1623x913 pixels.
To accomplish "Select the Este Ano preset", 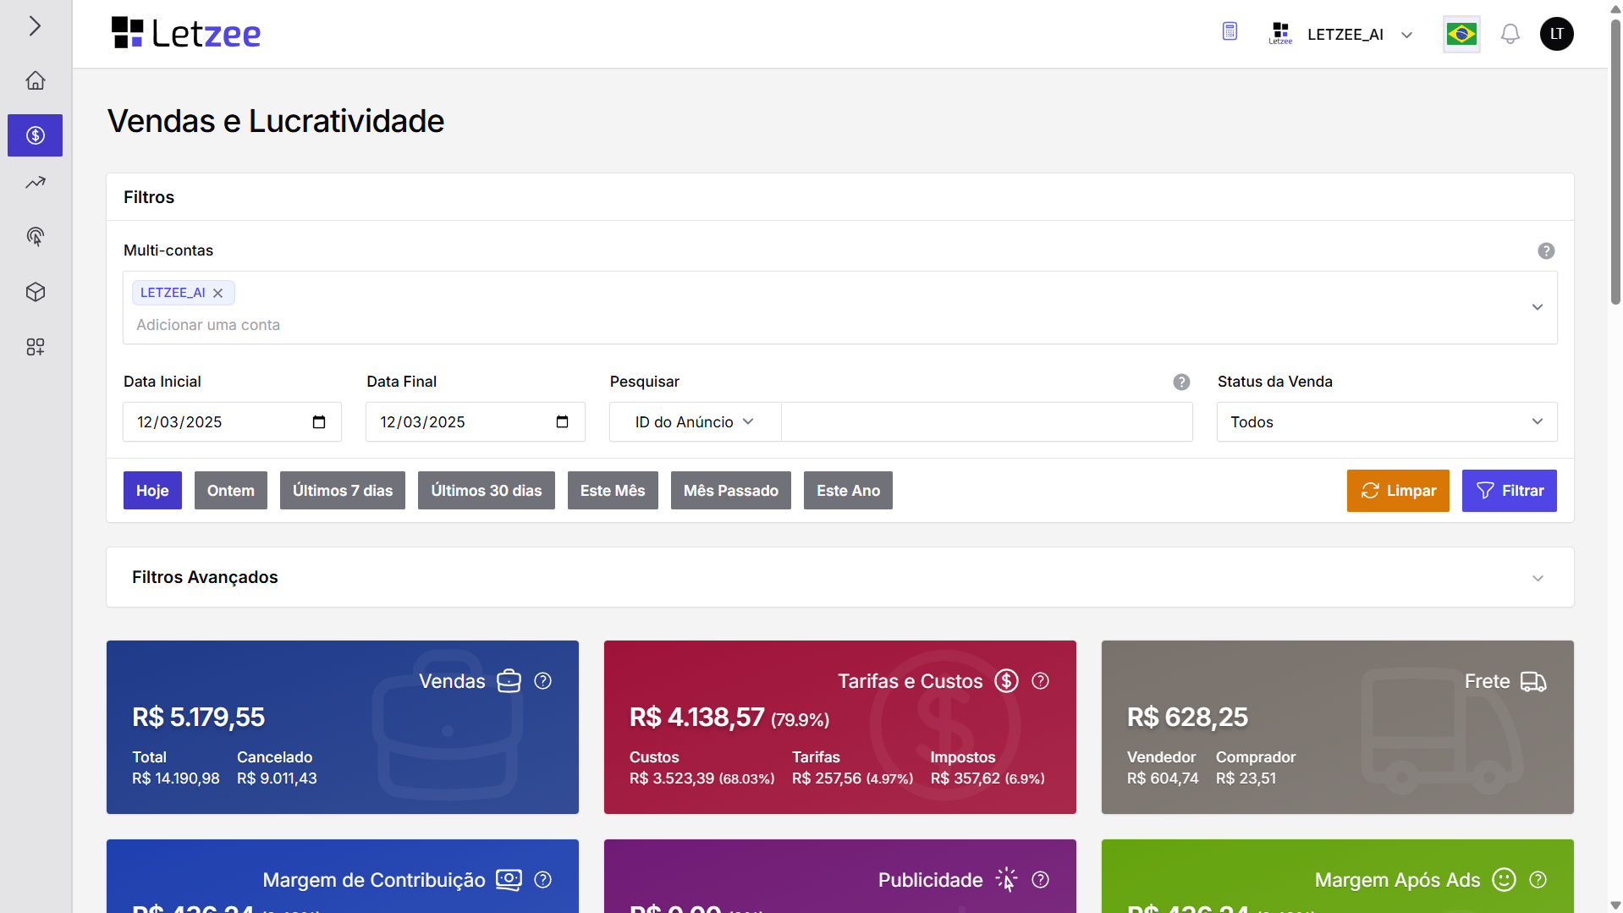I will click(x=848, y=491).
